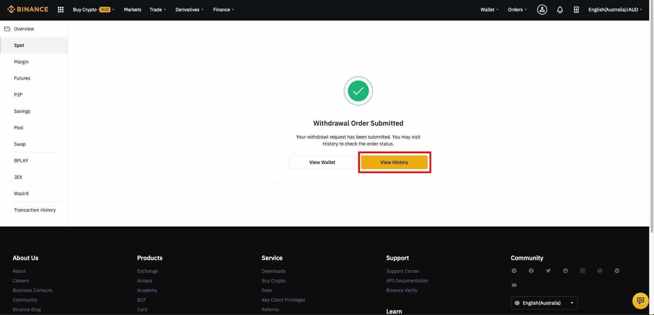Open the apps grid menu icon

[60, 9]
